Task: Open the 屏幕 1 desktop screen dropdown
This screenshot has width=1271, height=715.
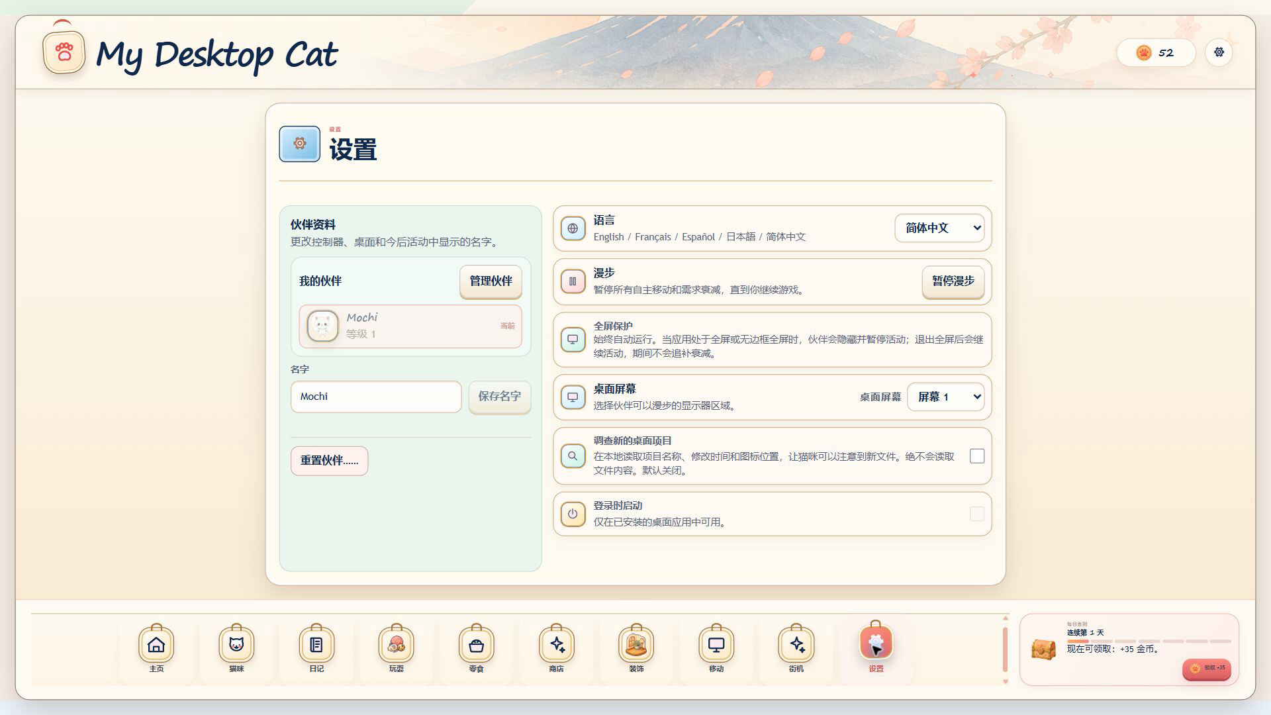Action: [945, 397]
